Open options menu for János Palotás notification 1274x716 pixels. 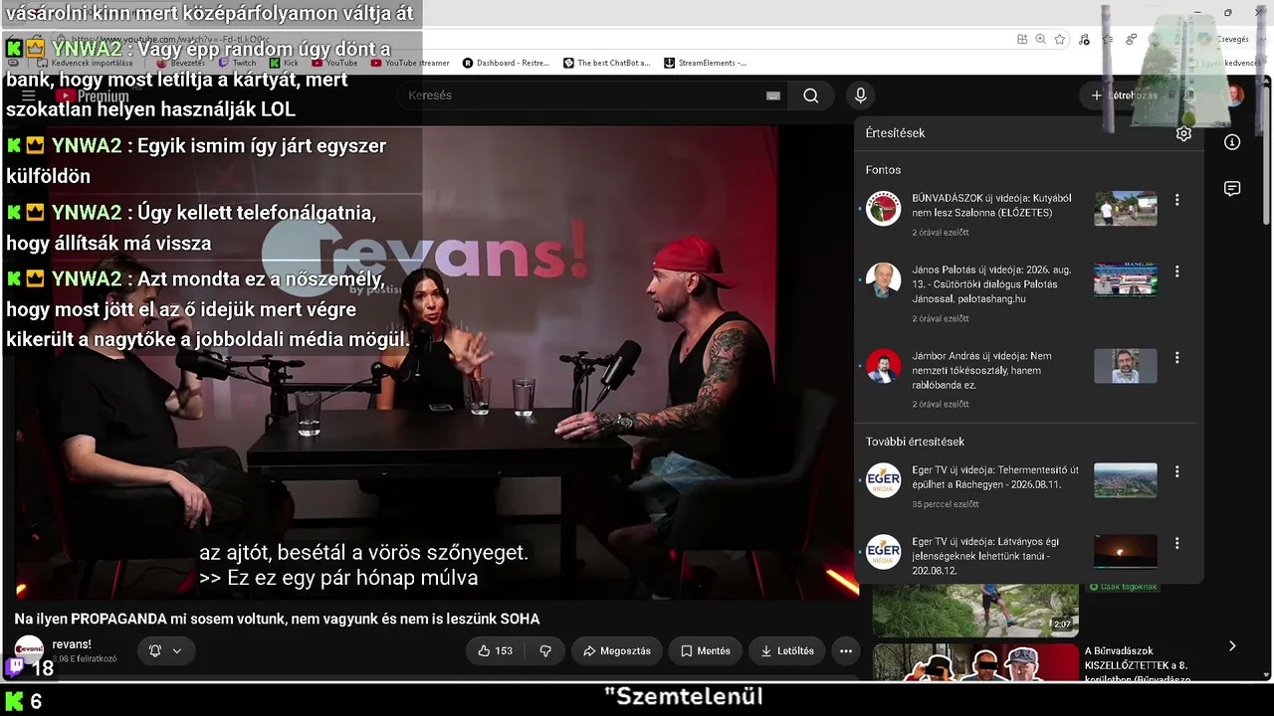(1177, 271)
